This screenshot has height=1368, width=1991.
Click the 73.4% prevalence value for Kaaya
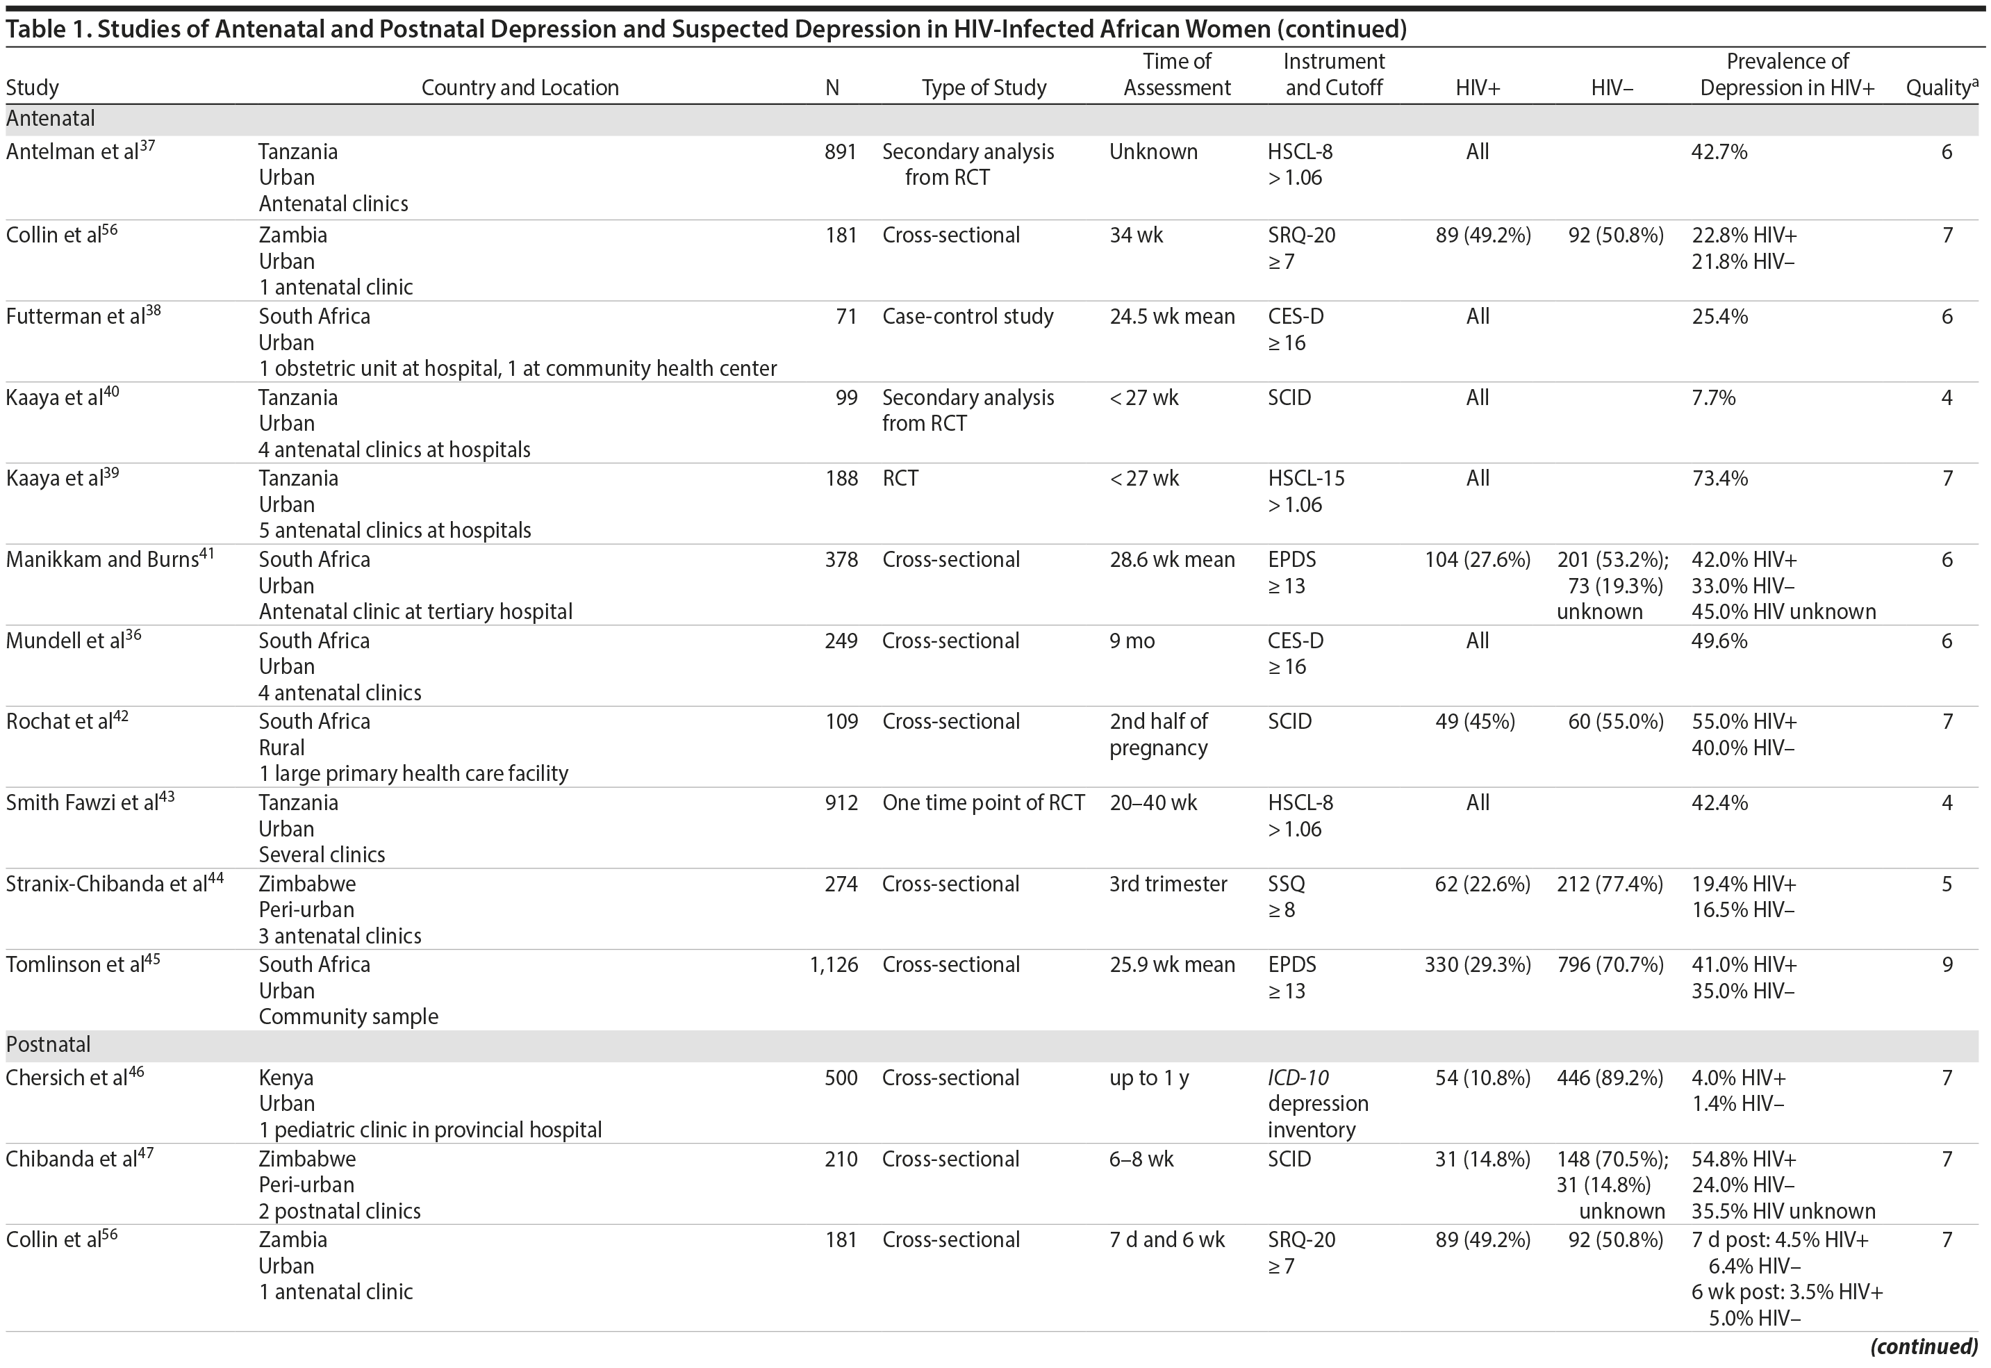1719,478
